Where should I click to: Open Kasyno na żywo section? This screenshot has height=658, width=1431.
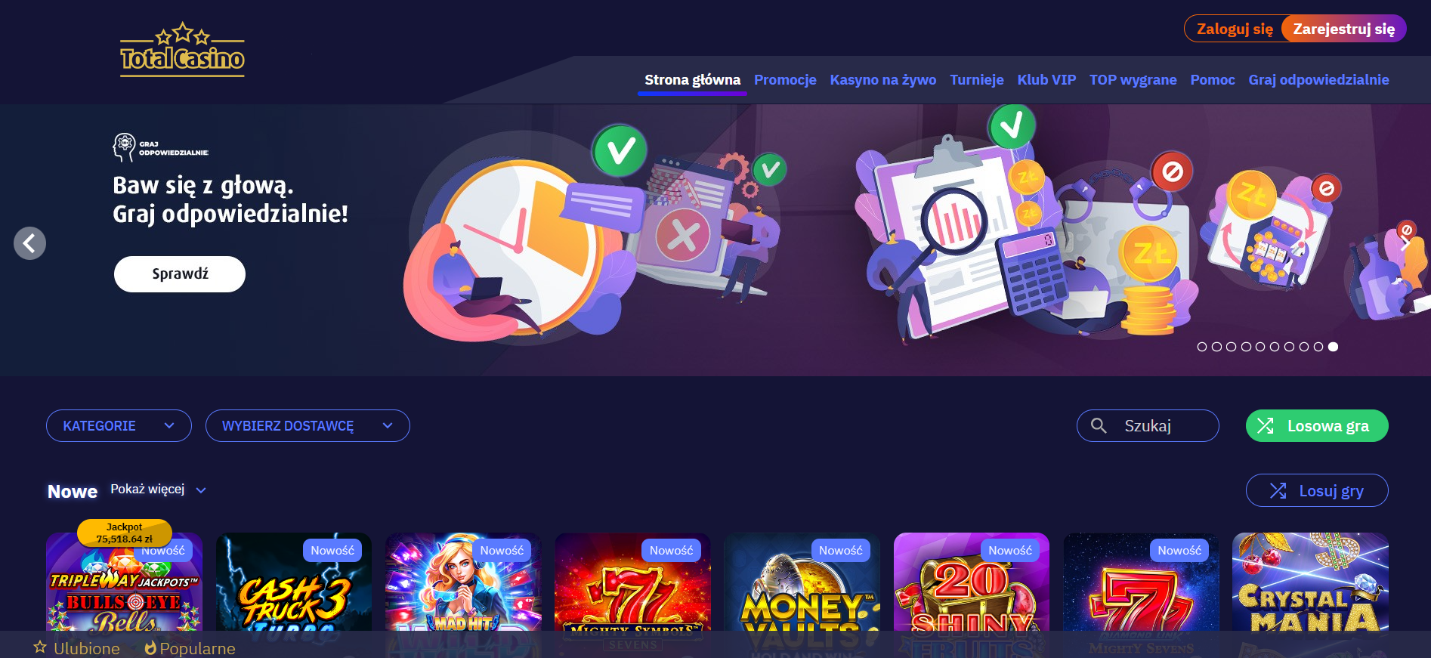pyautogui.click(x=882, y=80)
